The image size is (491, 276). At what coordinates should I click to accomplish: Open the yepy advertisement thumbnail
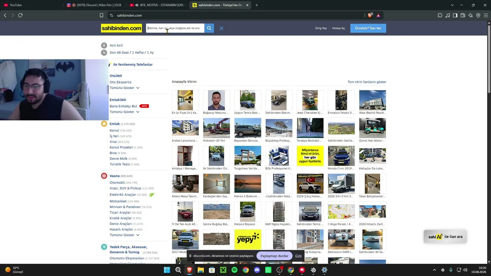(x=247, y=239)
